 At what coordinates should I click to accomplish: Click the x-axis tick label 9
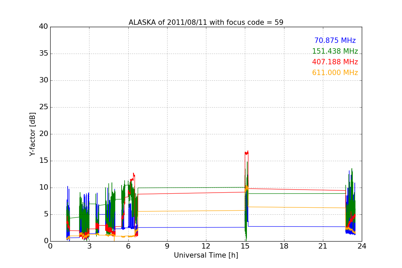pyautogui.click(x=167, y=246)
